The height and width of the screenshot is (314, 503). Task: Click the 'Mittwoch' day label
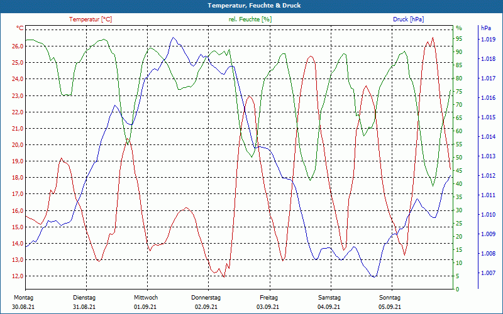(x=146, y=298)
